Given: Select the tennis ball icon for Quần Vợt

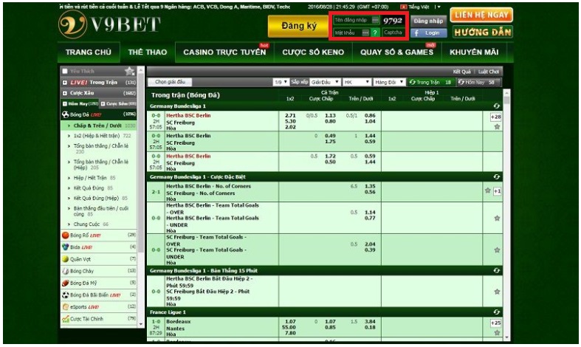Looking at the screenshot, I should point(66,259).
